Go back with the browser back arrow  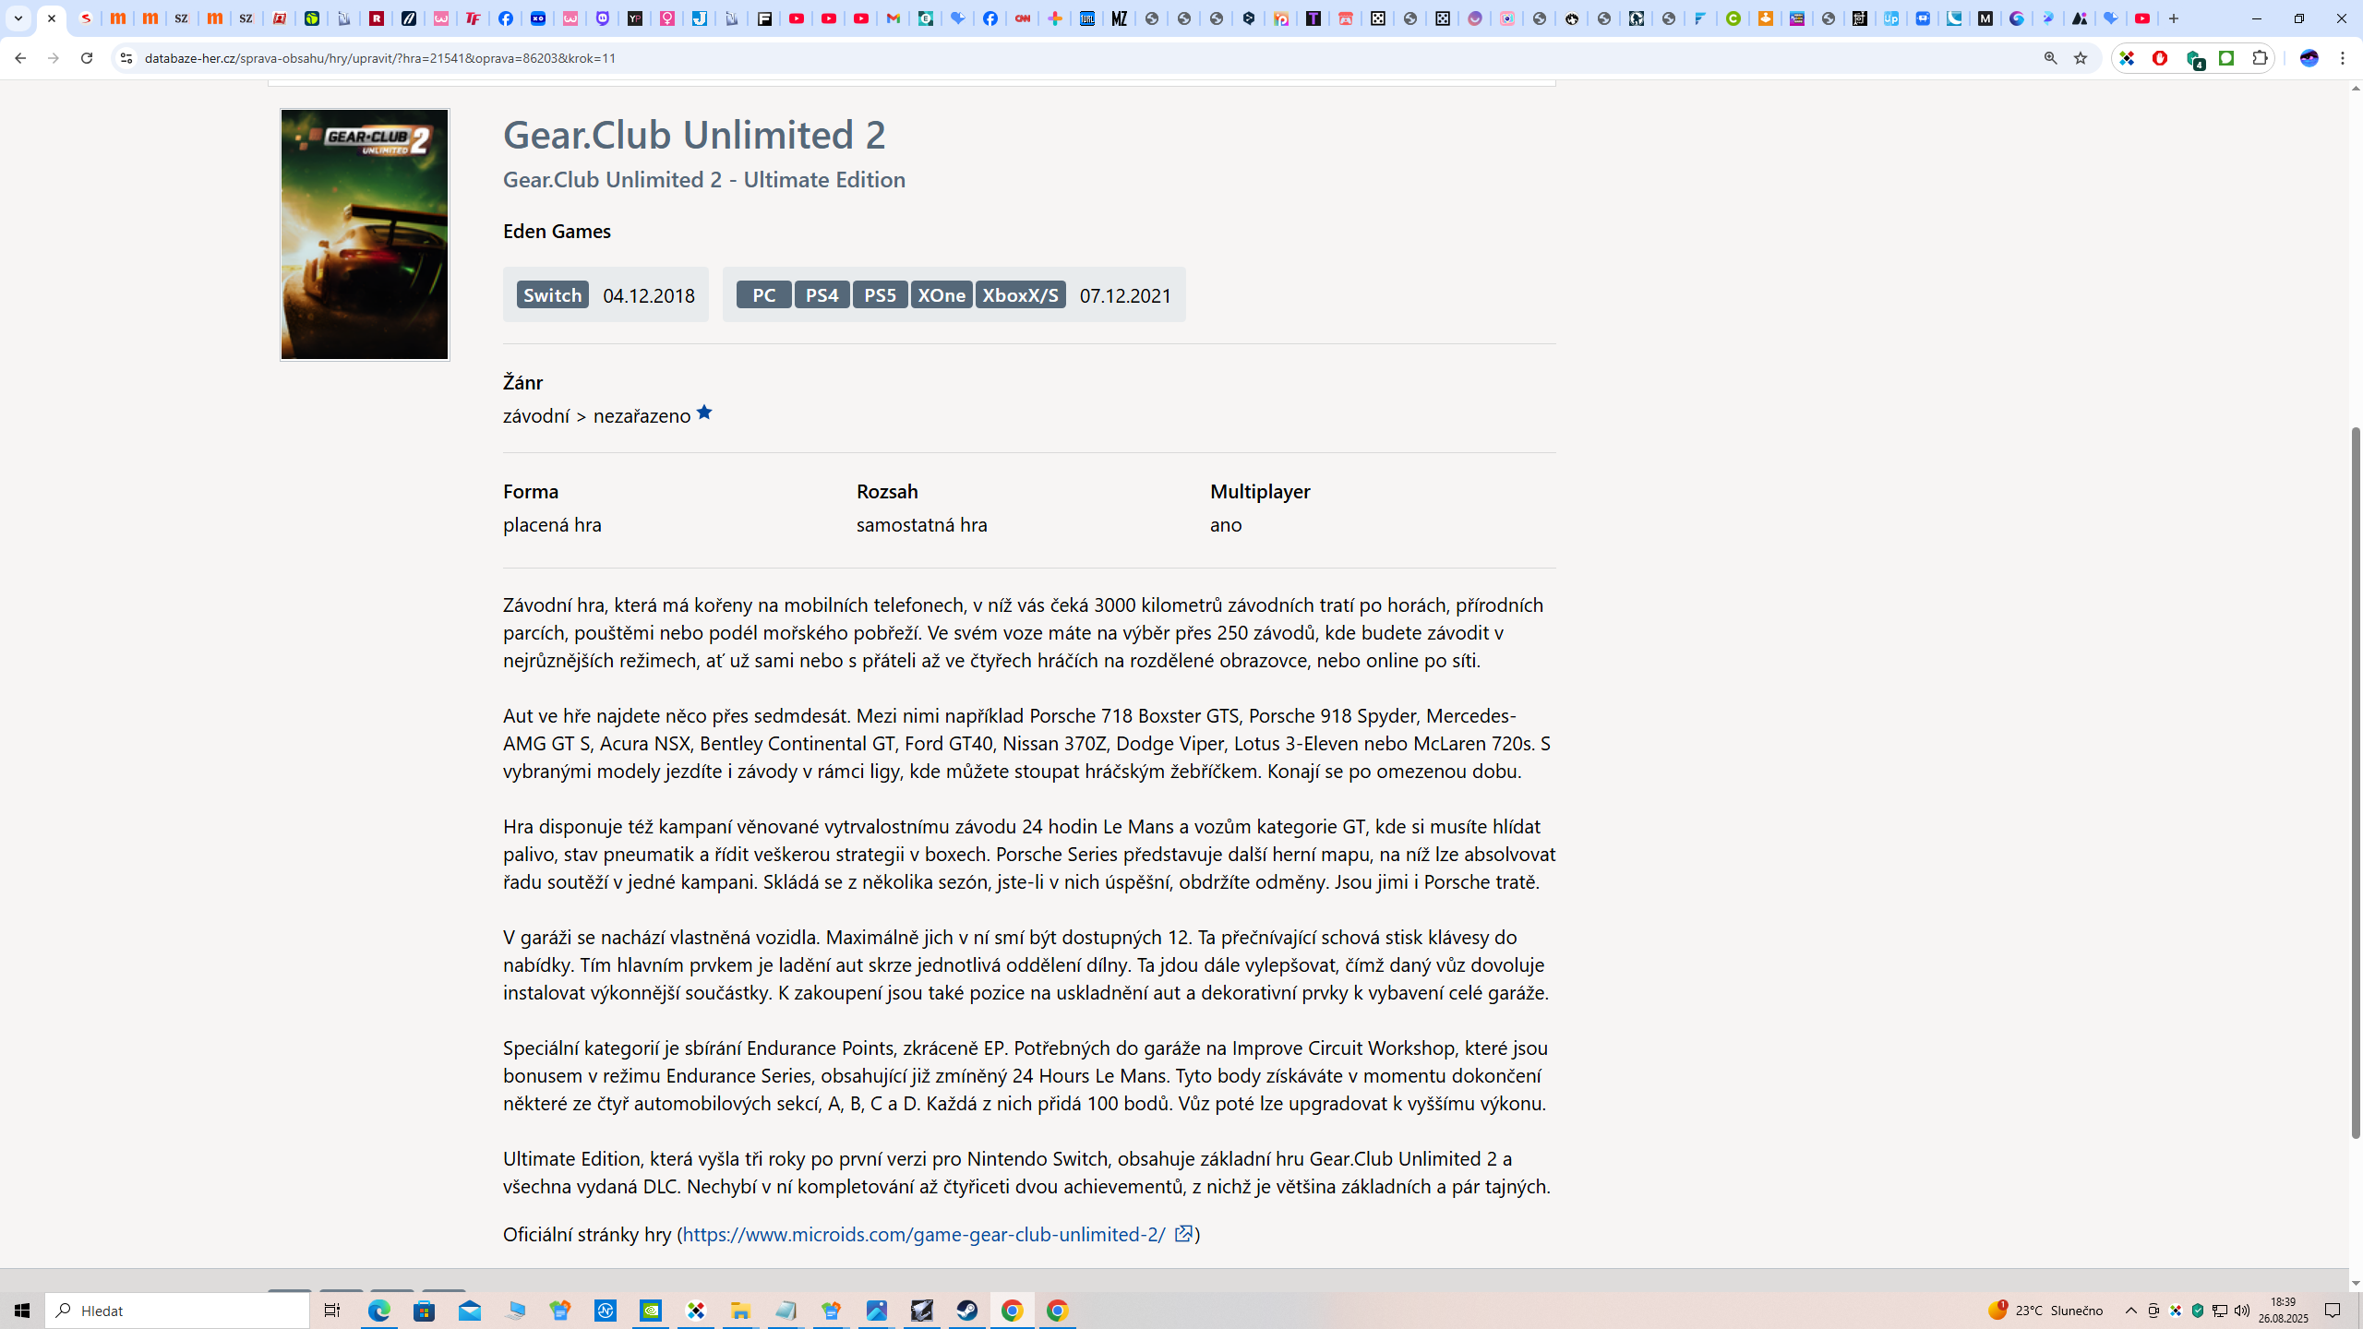[x=19, y=58]
